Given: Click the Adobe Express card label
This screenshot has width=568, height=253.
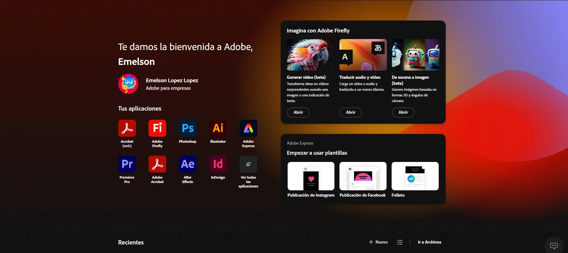Looking at the screenshot, I should [300, 143].
